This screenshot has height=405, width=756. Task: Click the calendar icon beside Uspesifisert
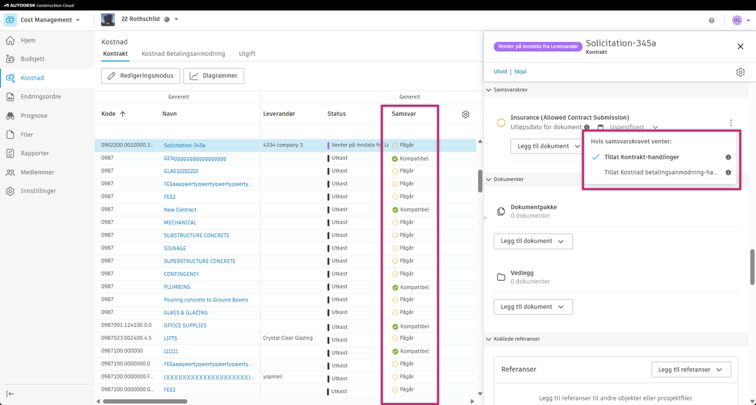click(600, 127)
